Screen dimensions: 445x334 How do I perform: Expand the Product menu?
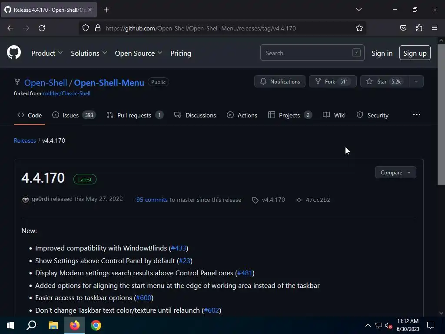[47, 53]
